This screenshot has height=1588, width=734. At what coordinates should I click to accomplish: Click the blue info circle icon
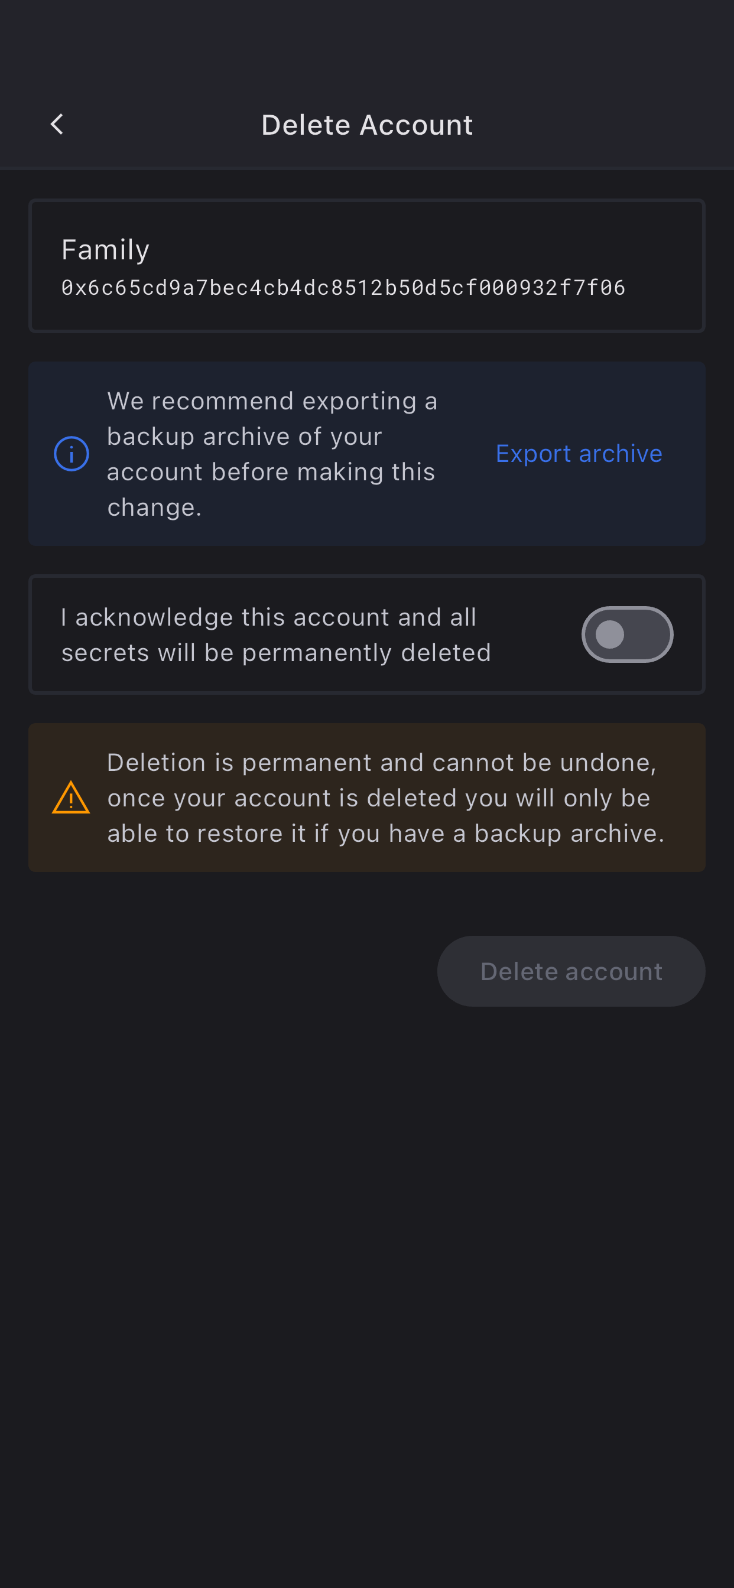tap(72, 454)
